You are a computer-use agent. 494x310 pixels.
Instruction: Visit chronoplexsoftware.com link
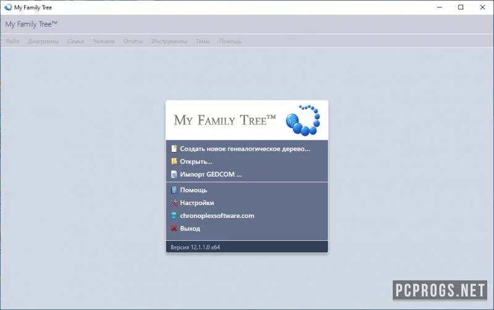217,216
